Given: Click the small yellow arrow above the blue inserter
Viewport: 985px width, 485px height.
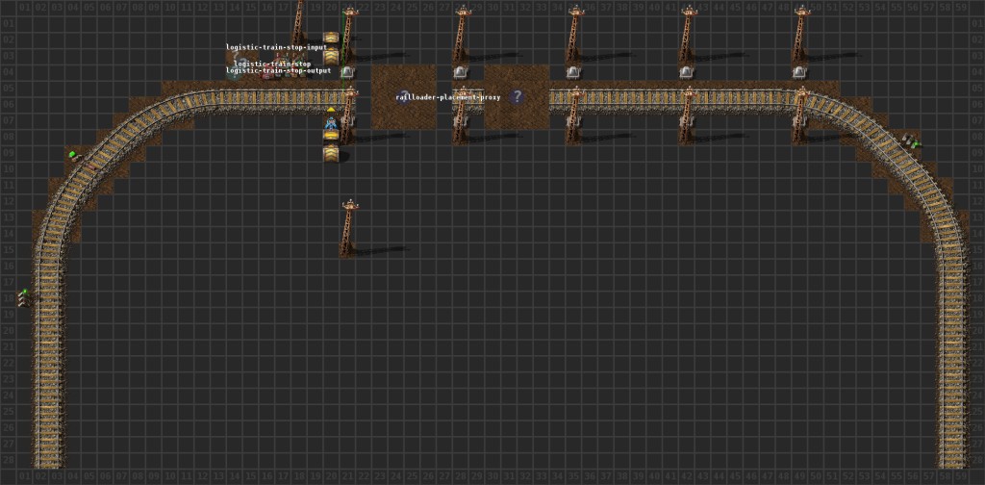Looking at the screenshot, I should click(x=331, y=110).
